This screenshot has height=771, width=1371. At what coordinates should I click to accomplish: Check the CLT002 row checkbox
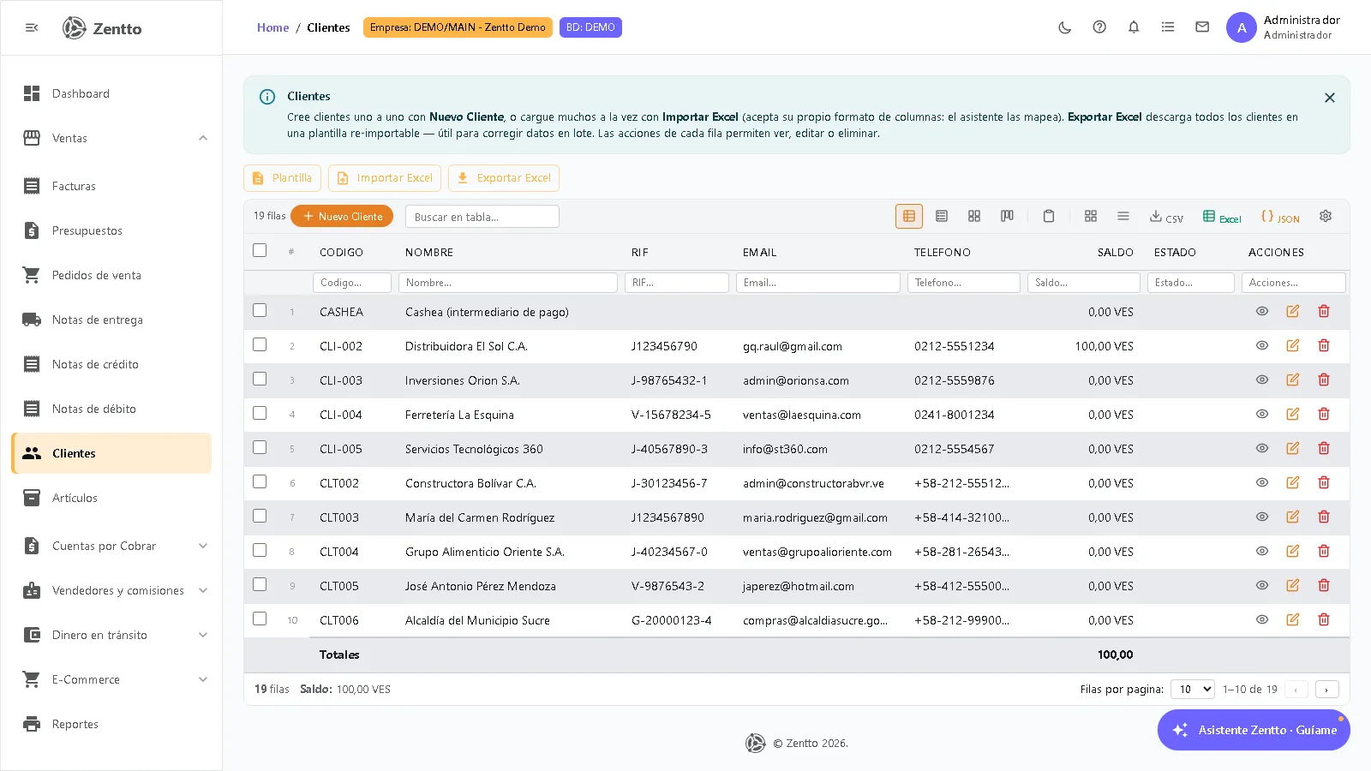click(260, 481)
